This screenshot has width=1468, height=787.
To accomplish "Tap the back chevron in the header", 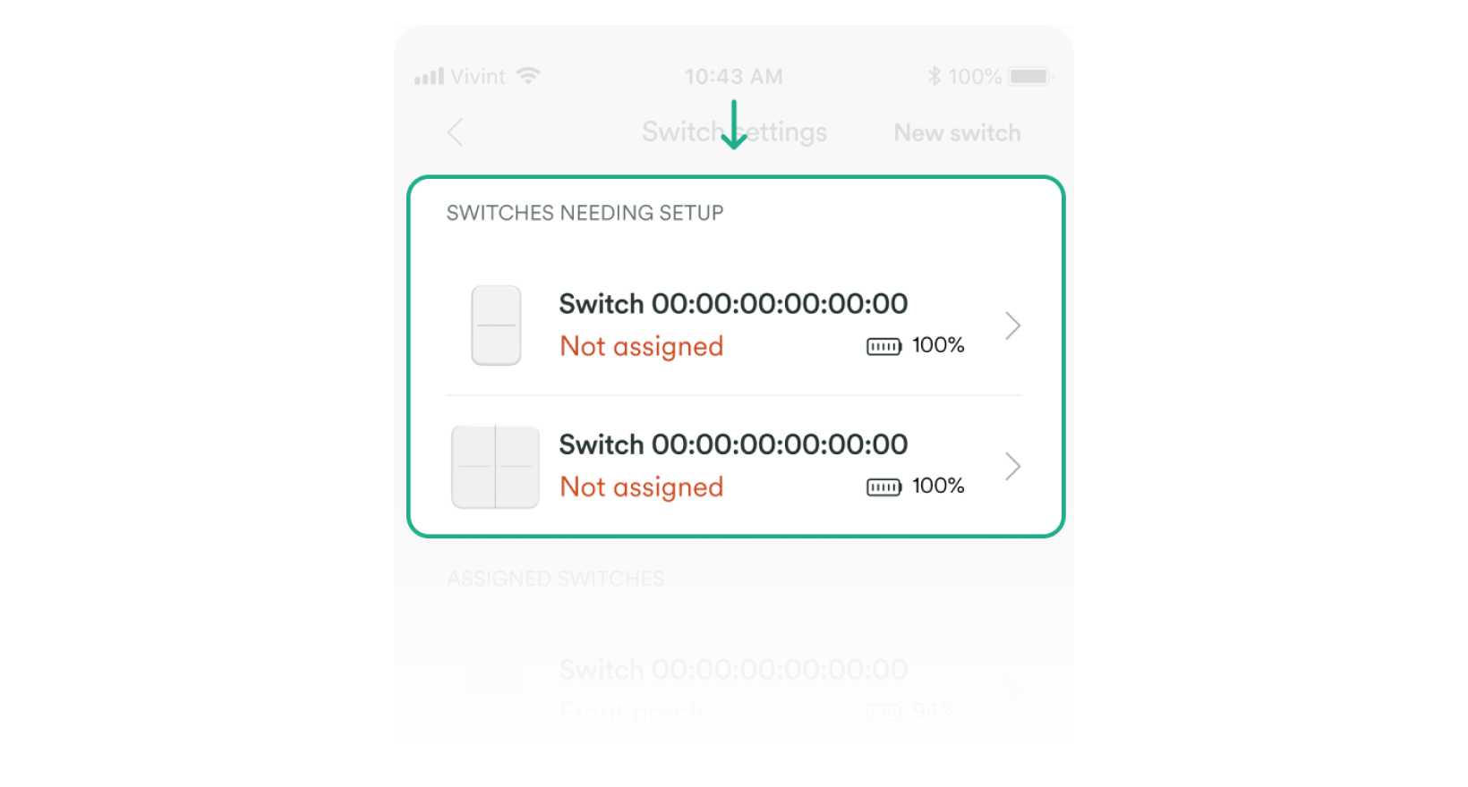I will tap(456, 132).
